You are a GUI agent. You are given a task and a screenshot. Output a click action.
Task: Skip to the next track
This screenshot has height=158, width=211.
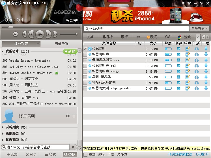(49, 34)
